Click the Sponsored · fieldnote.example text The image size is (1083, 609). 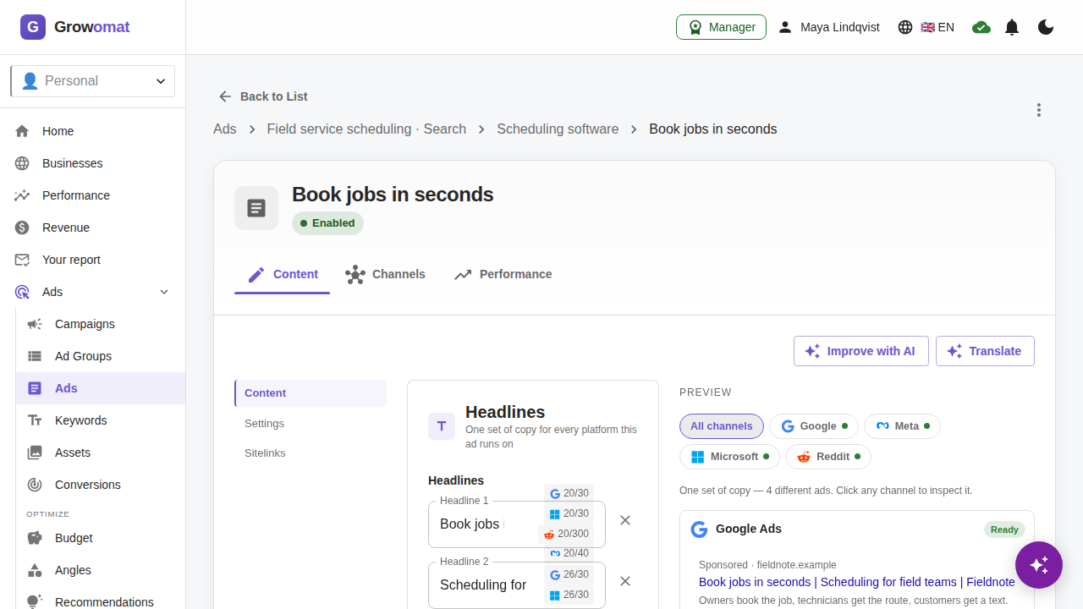click(x=767, y=565)
